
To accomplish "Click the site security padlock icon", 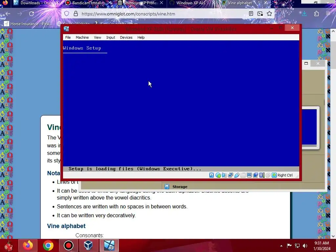I will pos(76,14).
